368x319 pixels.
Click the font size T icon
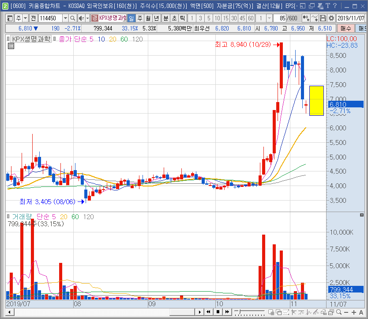click(x=328, y=6)
